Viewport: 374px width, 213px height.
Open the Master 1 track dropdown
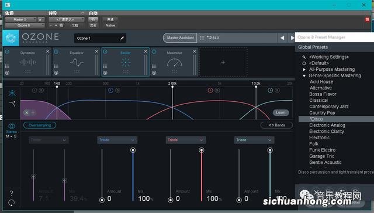pos(21,19)
